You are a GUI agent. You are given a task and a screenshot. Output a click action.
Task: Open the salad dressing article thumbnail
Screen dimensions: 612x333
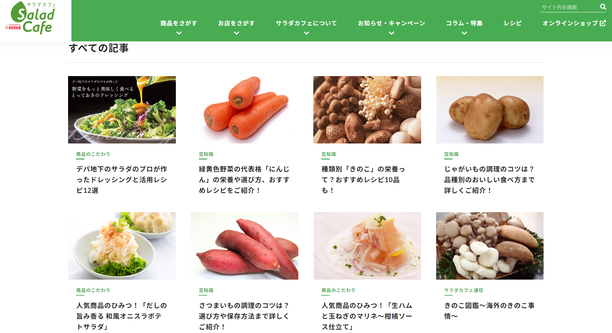[x=122, y=110]
